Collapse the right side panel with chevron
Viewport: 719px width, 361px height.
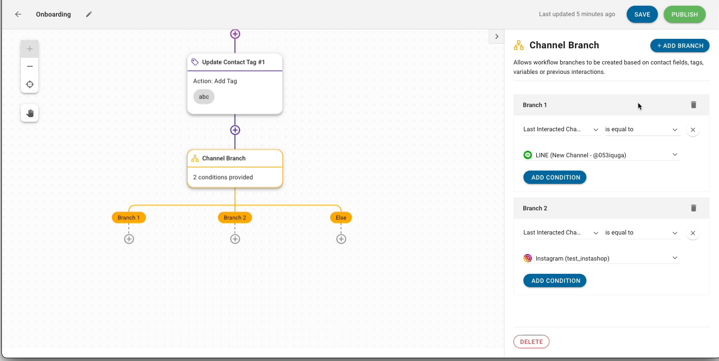(496, 36)
